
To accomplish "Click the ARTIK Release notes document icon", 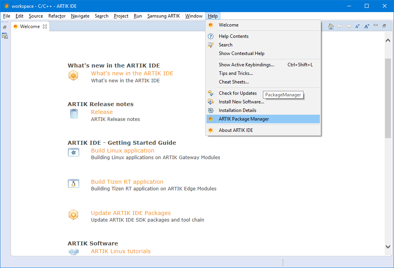I will 74,114.
